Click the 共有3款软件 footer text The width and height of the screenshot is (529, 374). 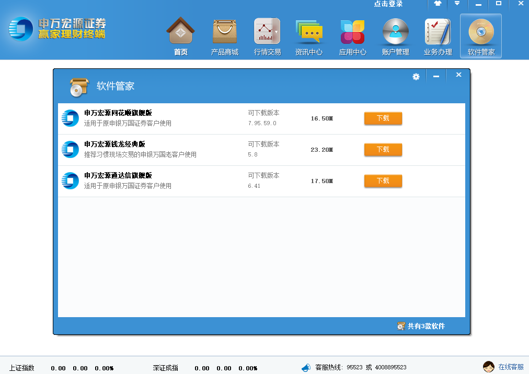[426, 326]
